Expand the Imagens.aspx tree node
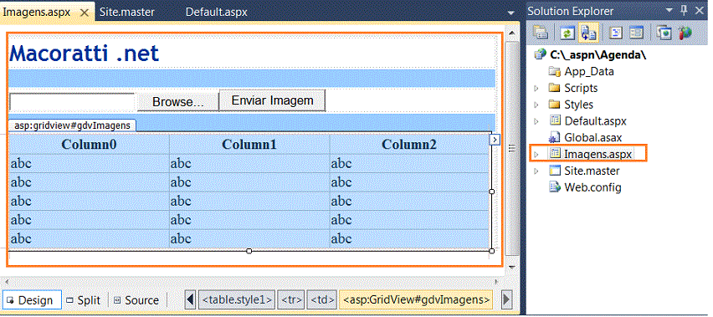Screen dimensions: 713x317 click(536, 155)
